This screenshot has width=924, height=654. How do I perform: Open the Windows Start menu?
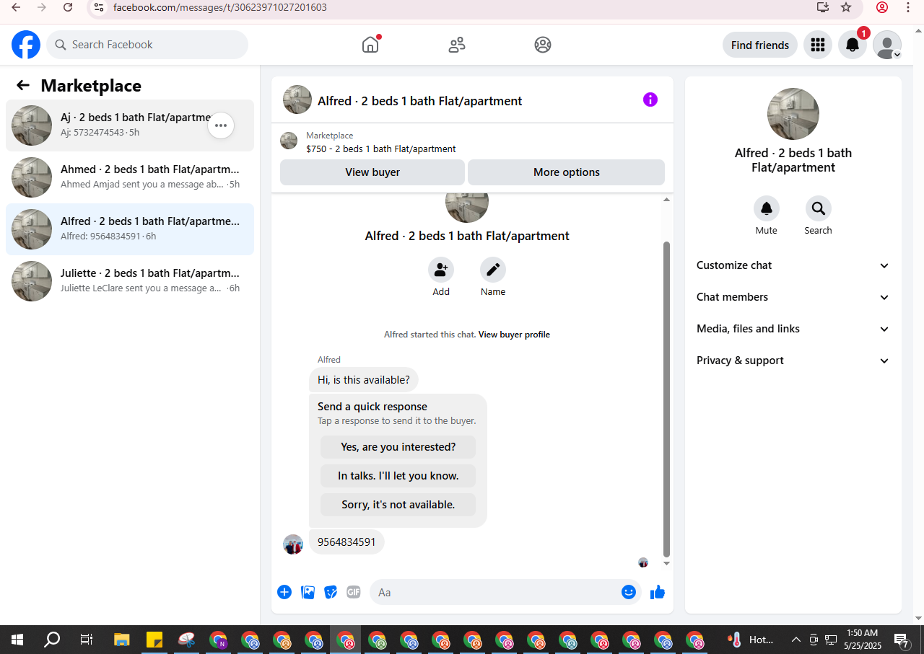pos(17,640)
